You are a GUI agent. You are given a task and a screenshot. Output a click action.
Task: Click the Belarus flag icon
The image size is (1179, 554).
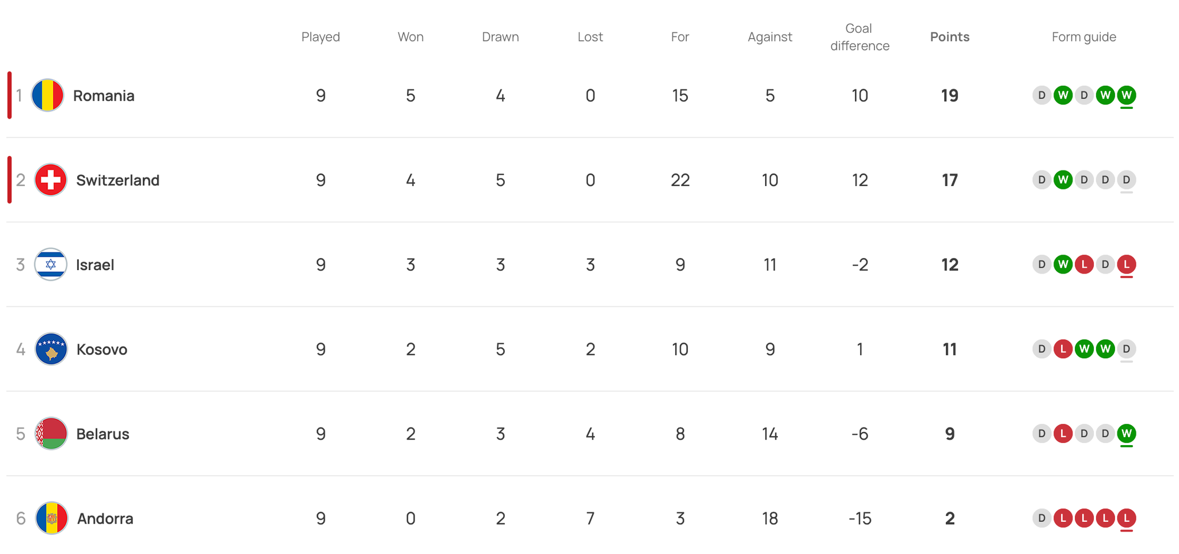point(51,434)
